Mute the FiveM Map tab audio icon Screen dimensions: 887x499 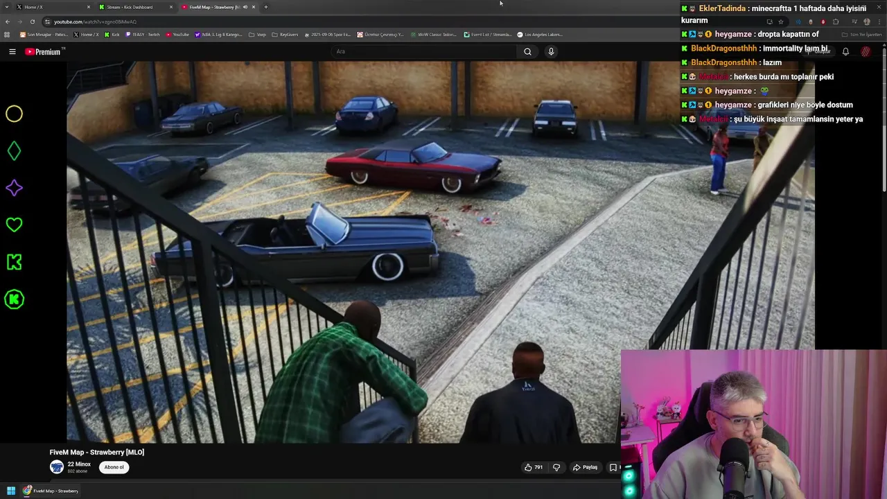point(245,7)
